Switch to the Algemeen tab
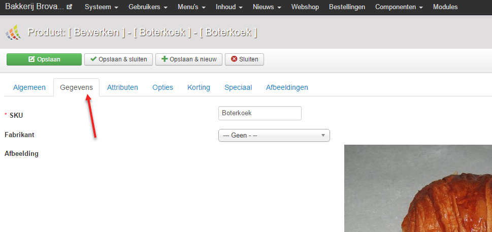 tap(29, 87)
